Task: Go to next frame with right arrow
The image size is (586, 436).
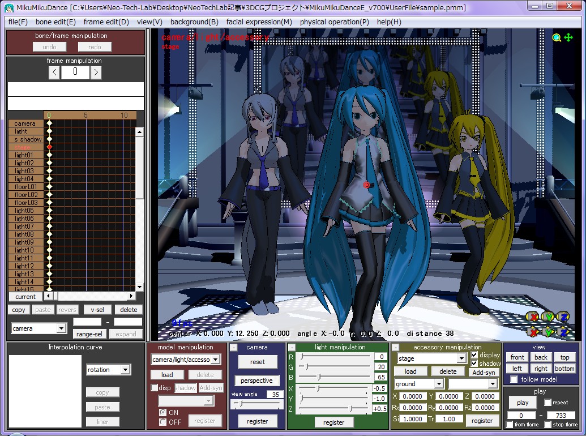Action: [x=96, y=72]
